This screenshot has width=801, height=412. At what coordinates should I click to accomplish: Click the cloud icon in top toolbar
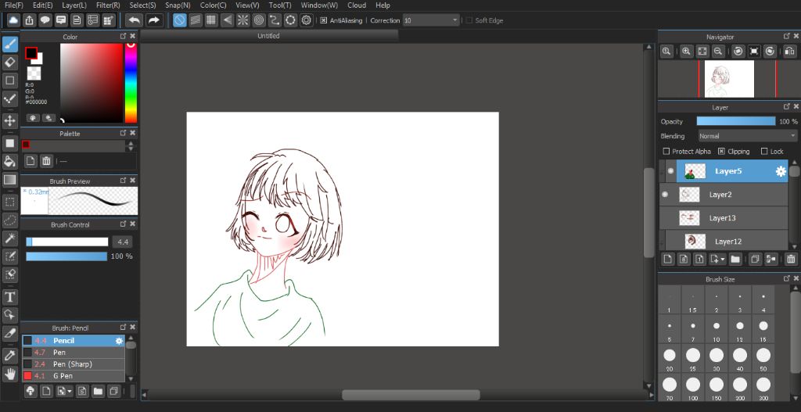point(13,20)
